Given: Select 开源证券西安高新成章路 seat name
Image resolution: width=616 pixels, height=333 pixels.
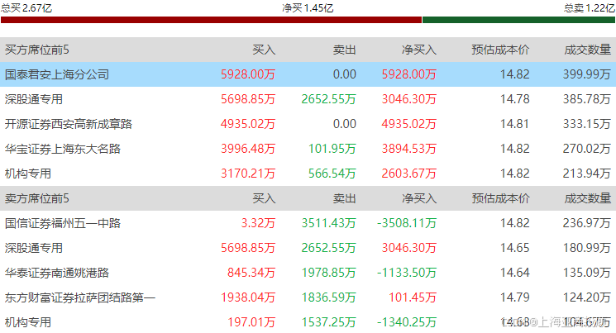Looking at the screenshot, I should [x=69, y=124].
